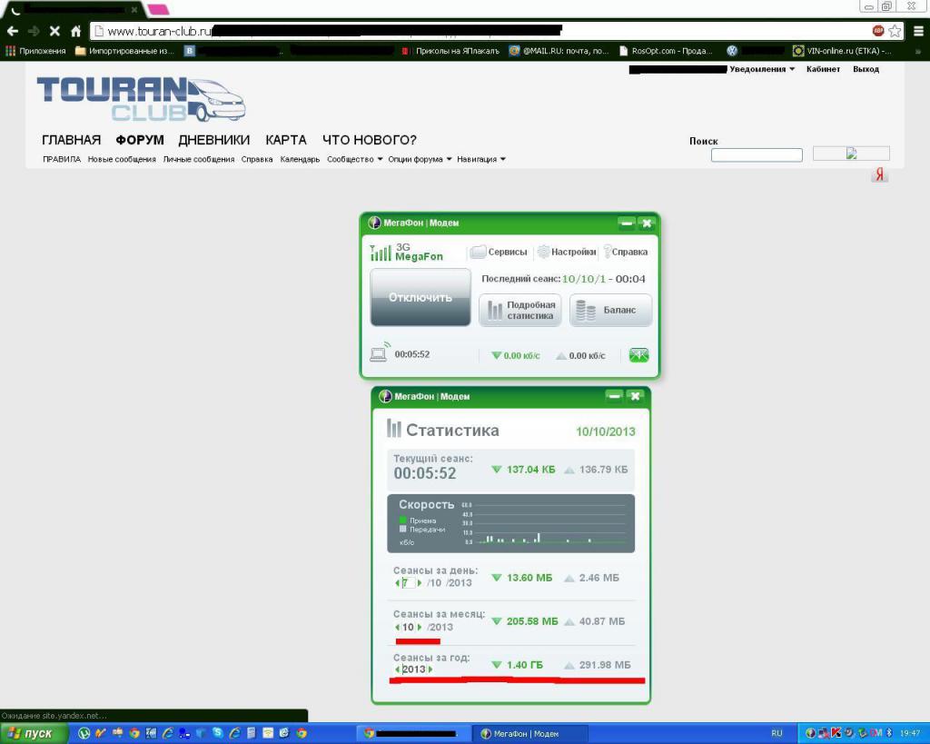Open Справка in the MegaFon modem window
Screen dimensions: 930x744
tap(625, 252)
